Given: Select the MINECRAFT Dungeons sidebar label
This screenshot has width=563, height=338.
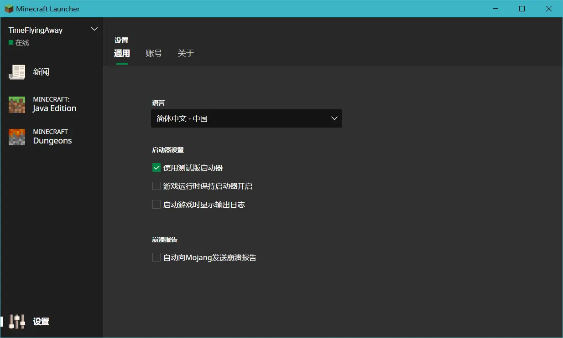Looking at the screenshot, I should point(52,137).
